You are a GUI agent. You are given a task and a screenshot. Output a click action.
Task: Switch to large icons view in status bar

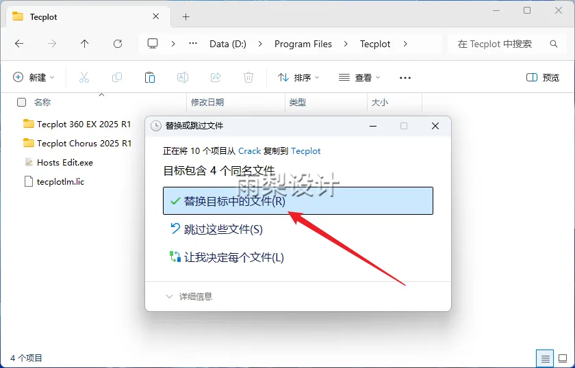[x=563, y=358]
